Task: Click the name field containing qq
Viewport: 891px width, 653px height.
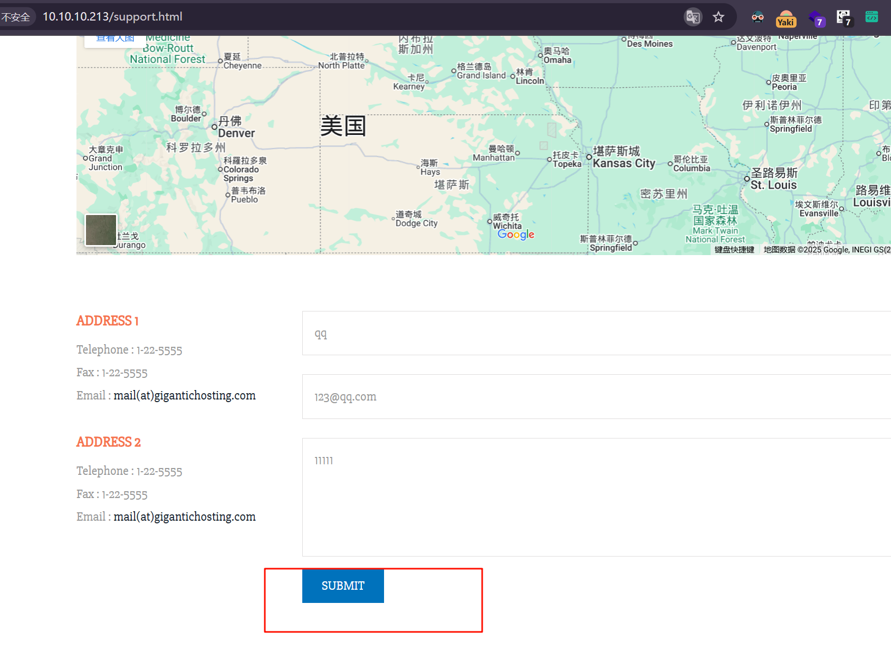Action: (x=596, y=333)
